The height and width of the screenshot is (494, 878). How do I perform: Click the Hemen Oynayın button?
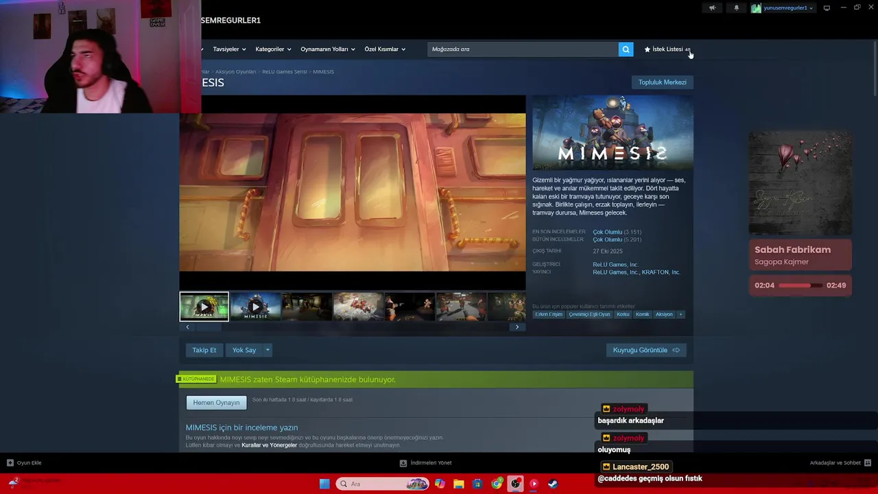(216, 403)
